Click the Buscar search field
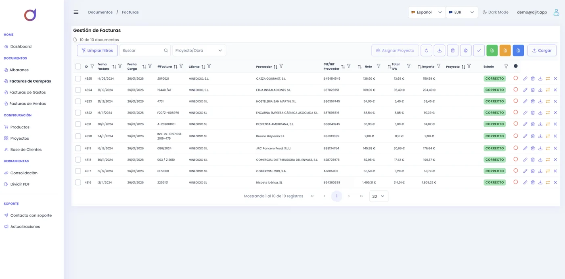 145,50
